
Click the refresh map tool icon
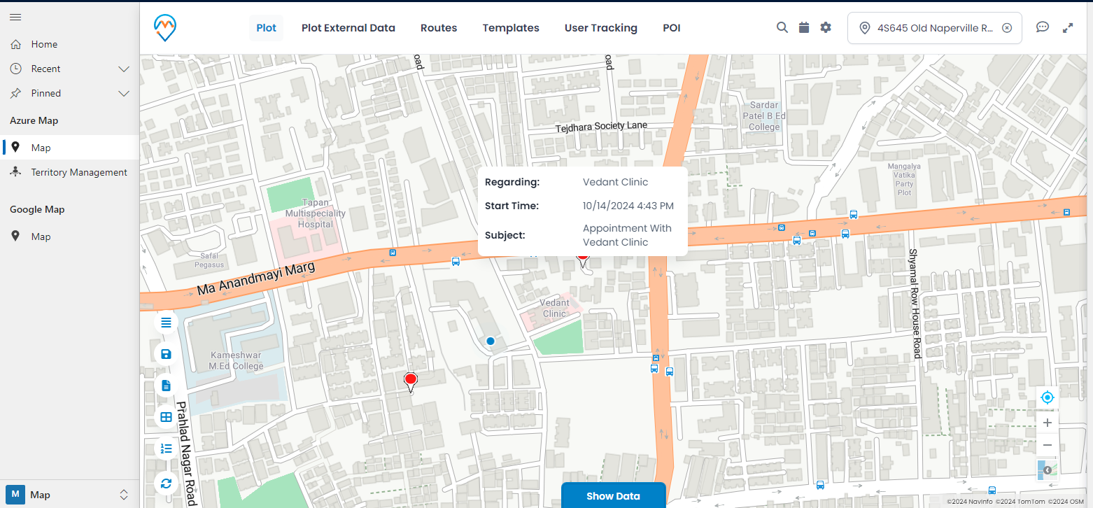pyautogui.click(x=166, y=483)
